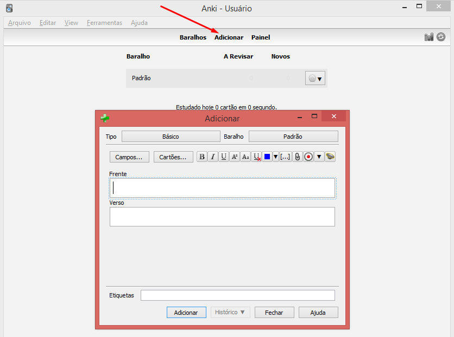
Task: Open the advanced options arrow next to record
Action: [x=319, y=157]
